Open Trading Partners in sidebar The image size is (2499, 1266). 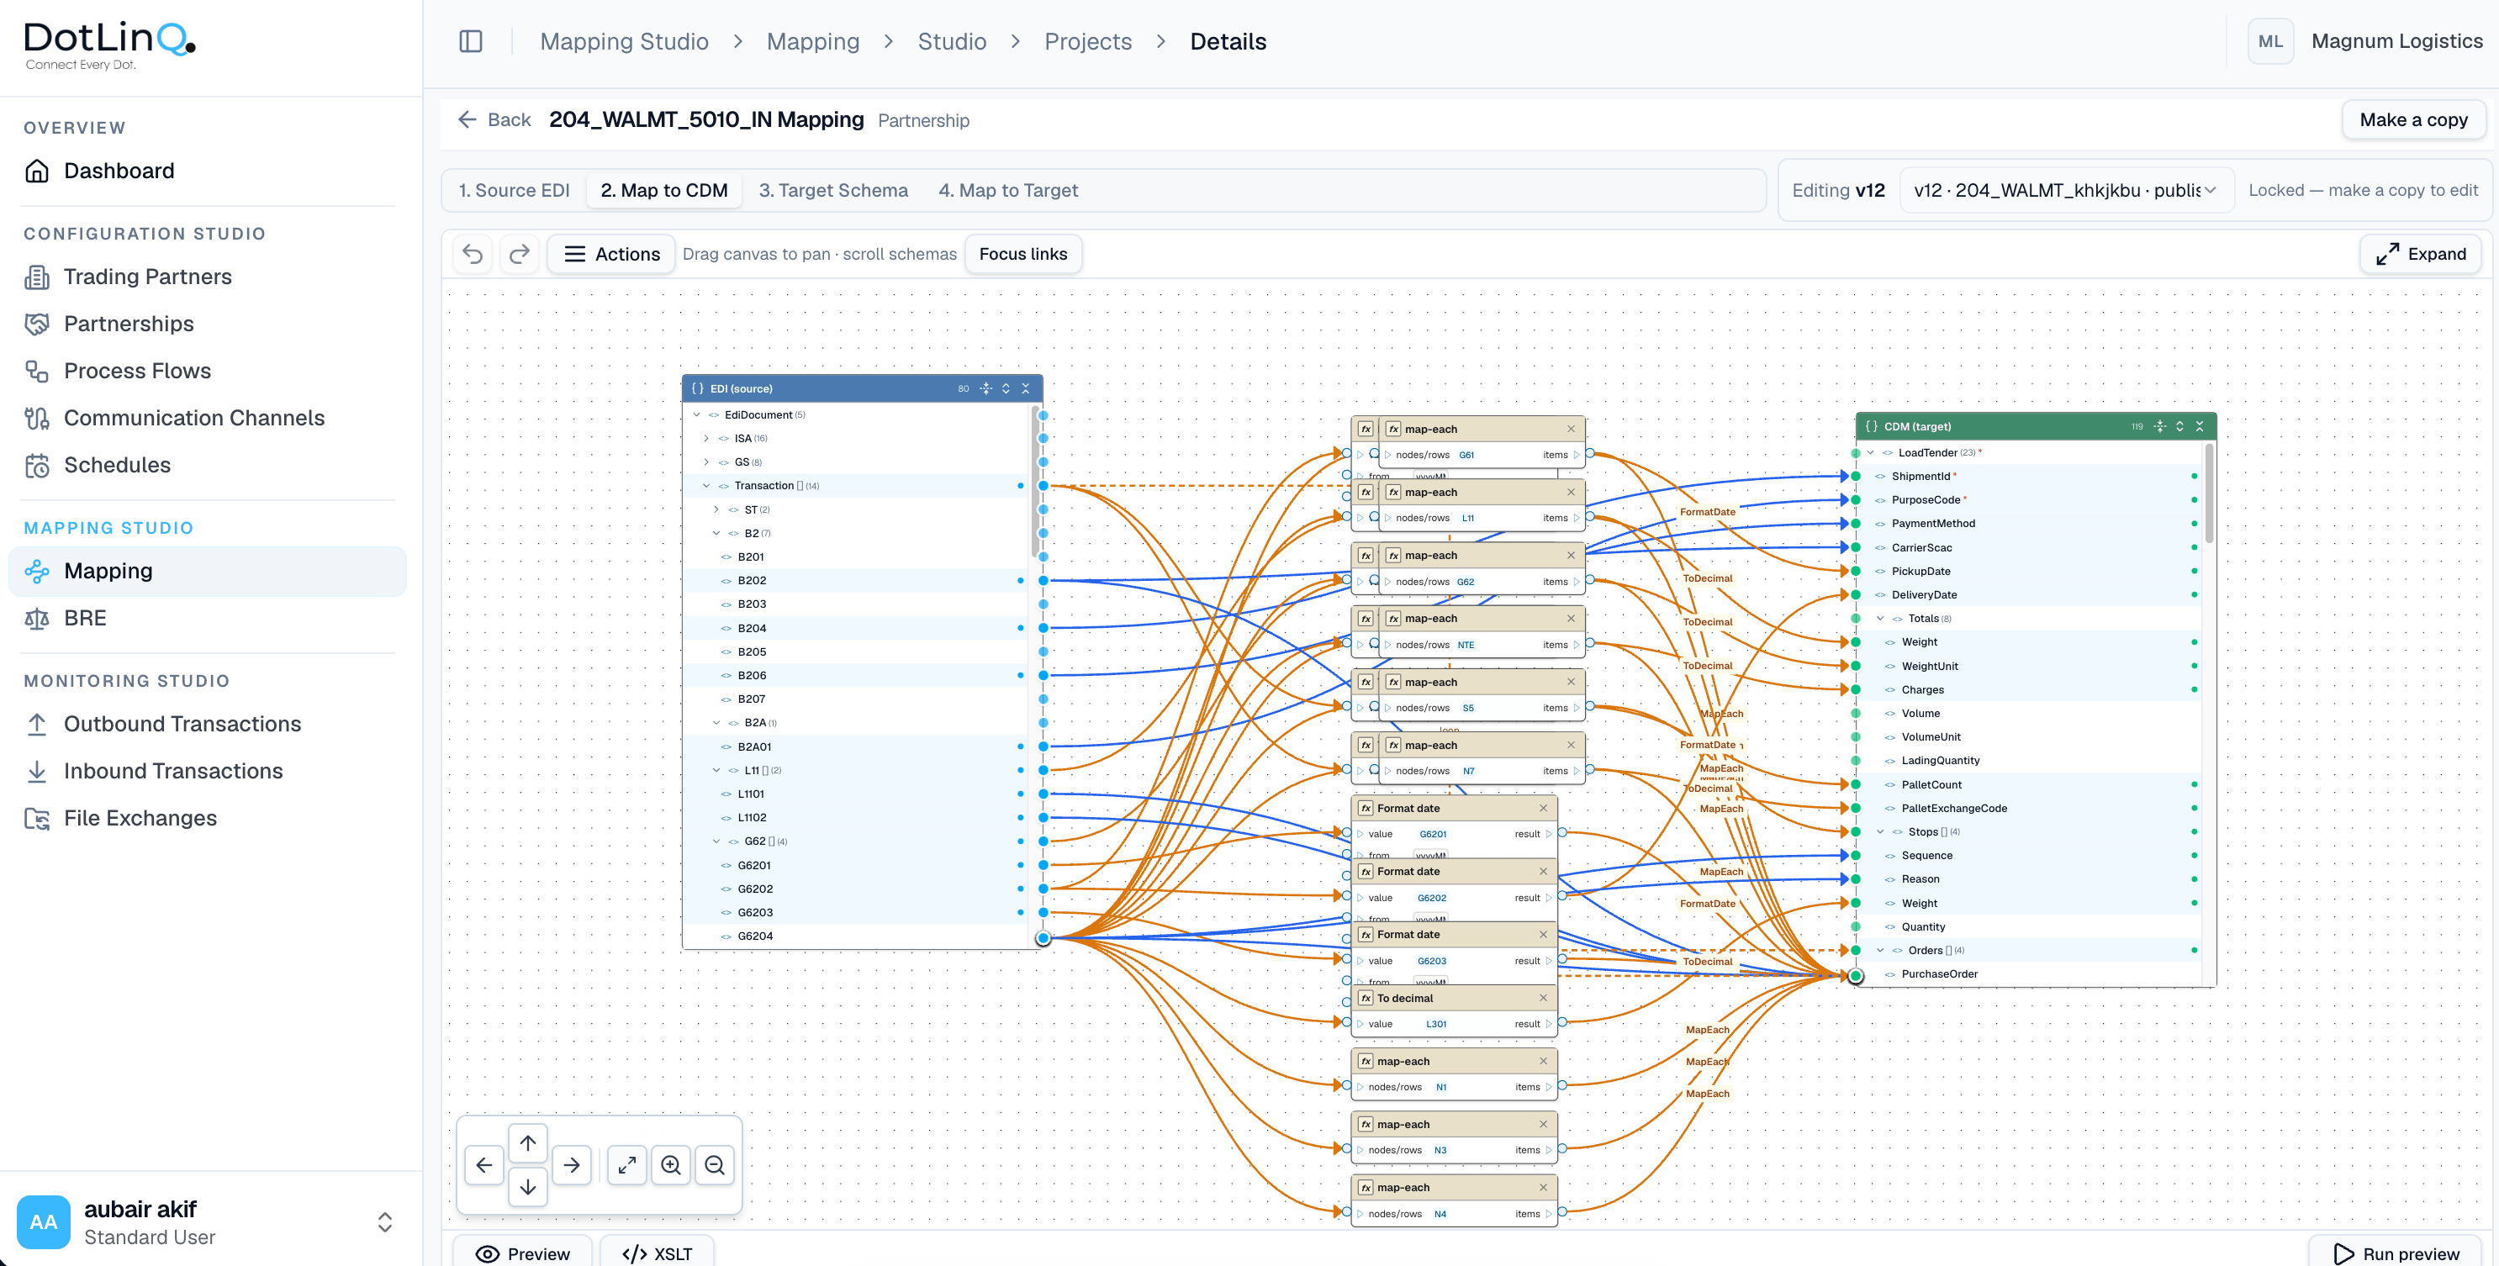(208, 277)
